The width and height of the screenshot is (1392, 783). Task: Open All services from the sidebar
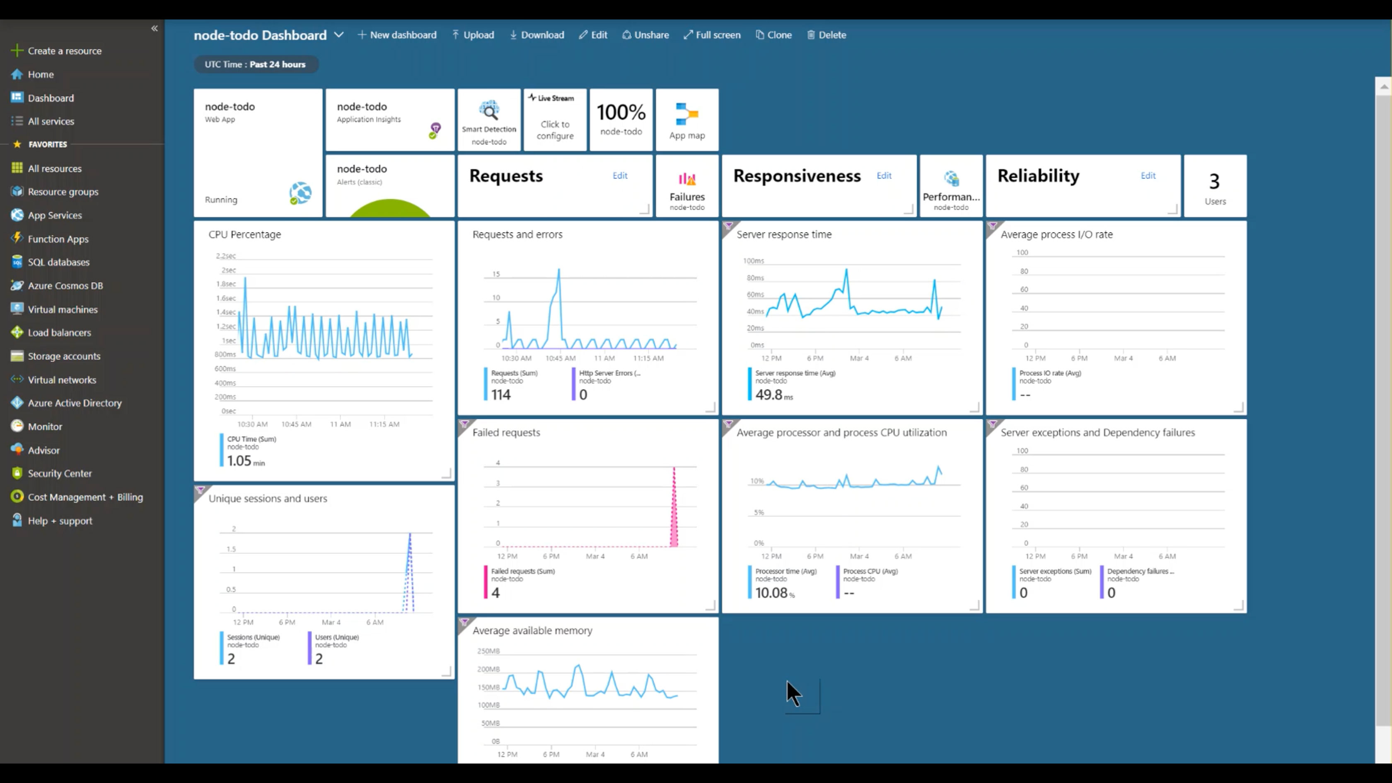[x=50, y=121]
